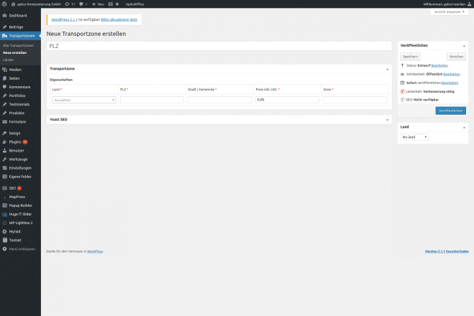Click the Toolset icon in sidebar

pos(4,240)
